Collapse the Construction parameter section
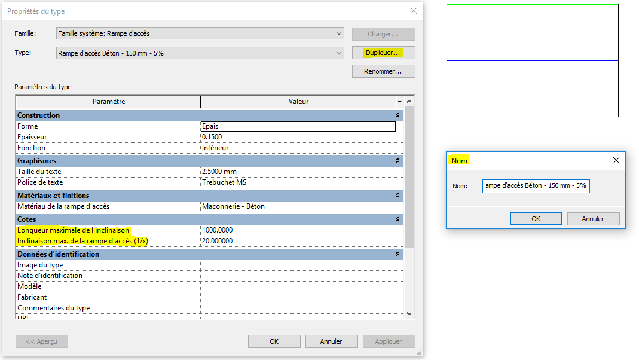This screenshot has height=360, width=639. pyautogui.click(x=399, y=115)
